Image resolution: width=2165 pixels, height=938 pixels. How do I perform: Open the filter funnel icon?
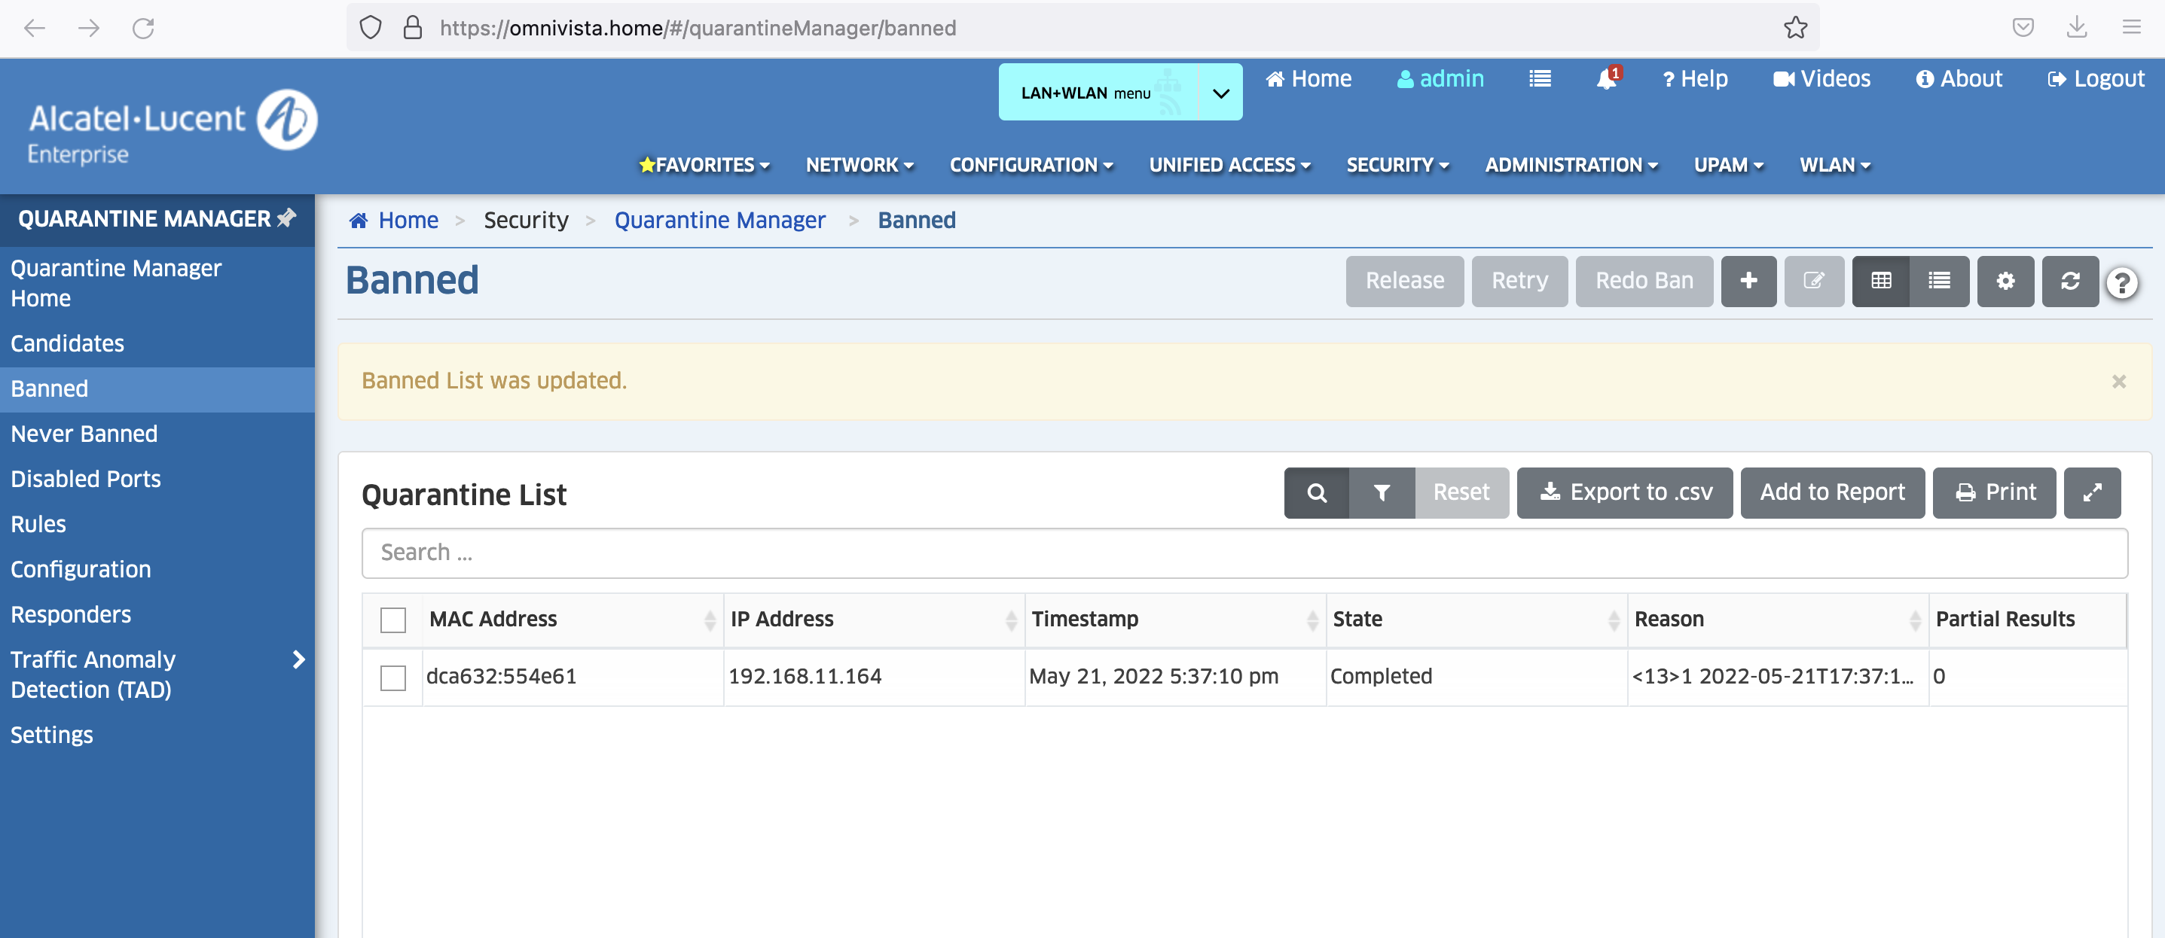(1381, 493)
